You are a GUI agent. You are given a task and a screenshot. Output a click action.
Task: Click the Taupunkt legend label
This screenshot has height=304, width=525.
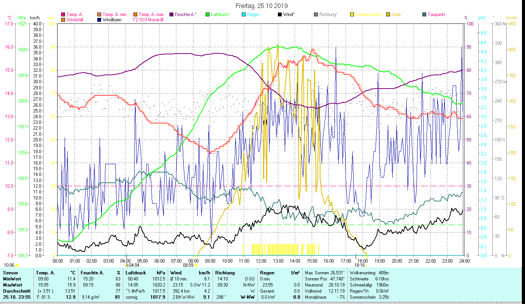[436, 15]
